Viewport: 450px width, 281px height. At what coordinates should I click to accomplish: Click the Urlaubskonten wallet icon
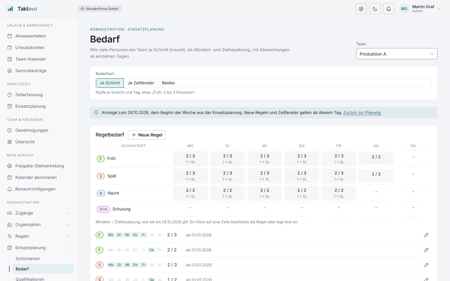coord(10,47)
